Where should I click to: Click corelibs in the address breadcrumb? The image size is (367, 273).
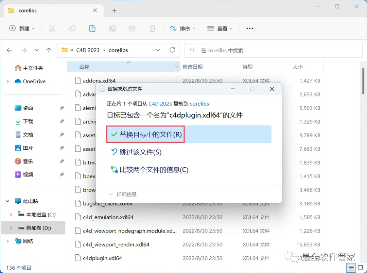(118, 50)
